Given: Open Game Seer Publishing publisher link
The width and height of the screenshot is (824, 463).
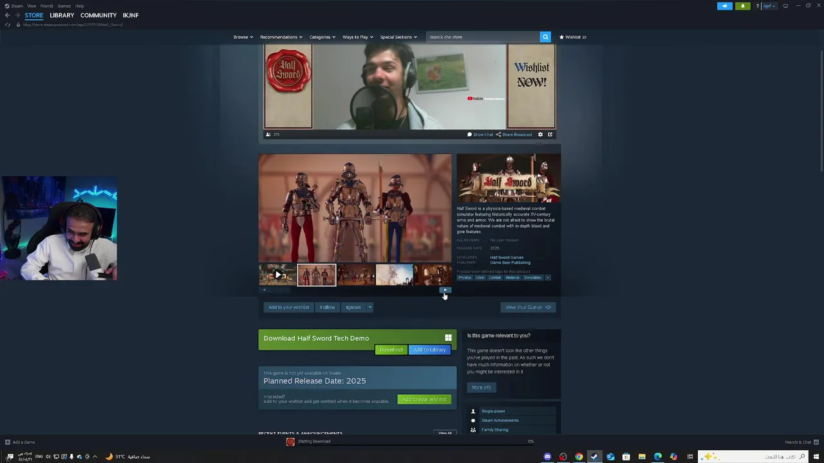Looking at the screenshot, I should pos(510,262).
